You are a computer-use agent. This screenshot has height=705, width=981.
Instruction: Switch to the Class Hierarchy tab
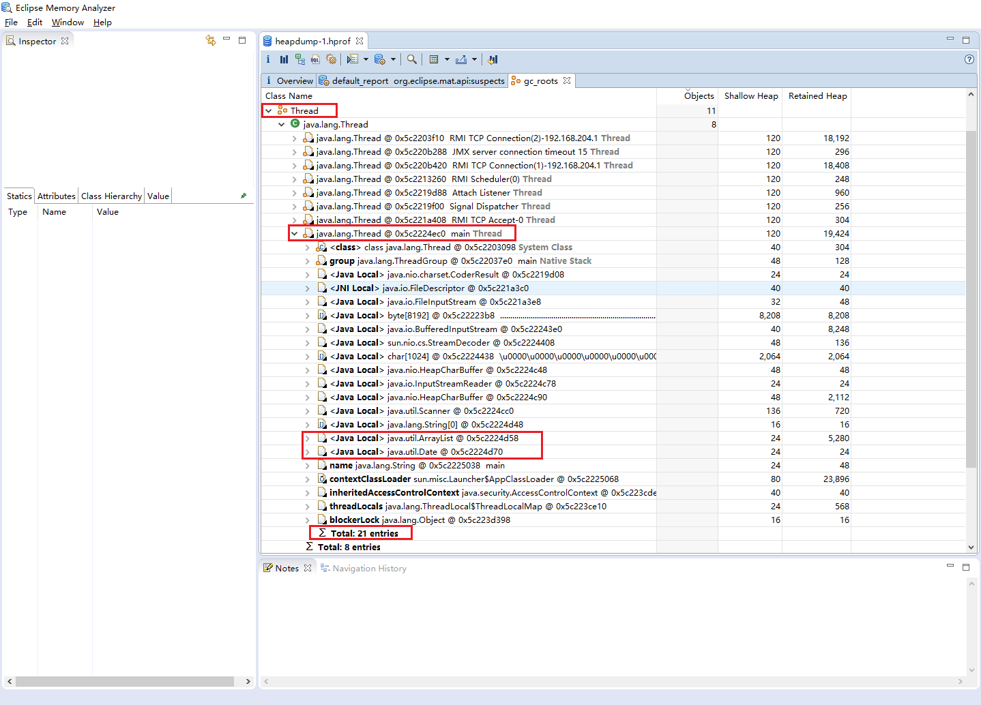111,196
